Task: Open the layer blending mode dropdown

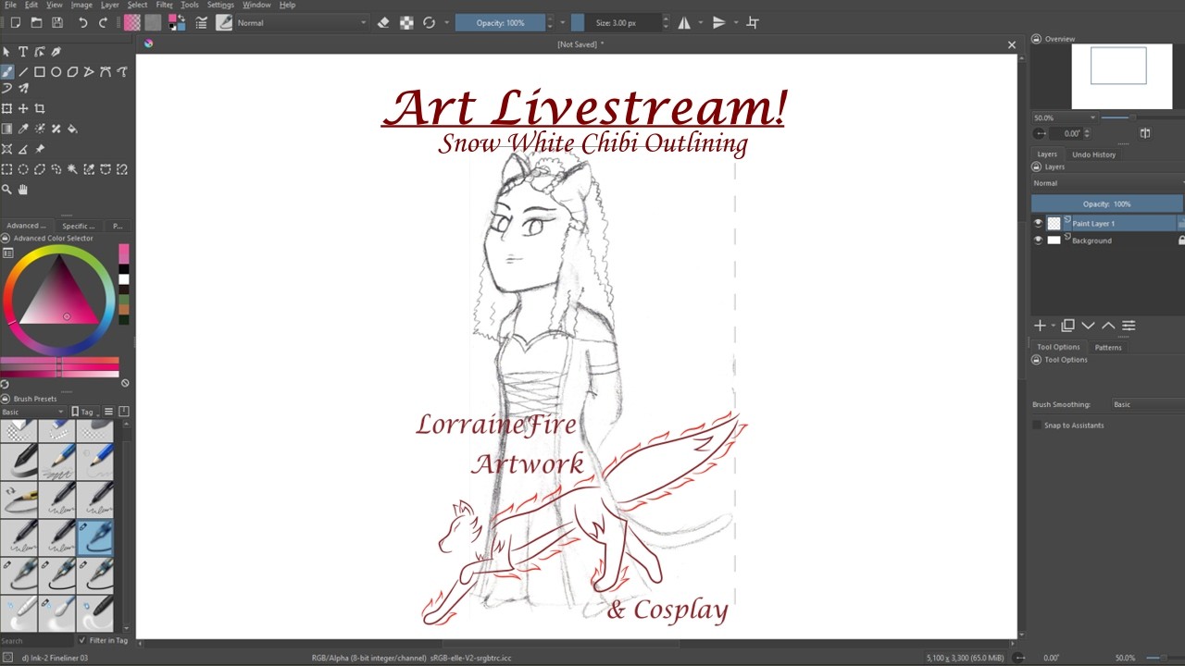Action: 1108,183
